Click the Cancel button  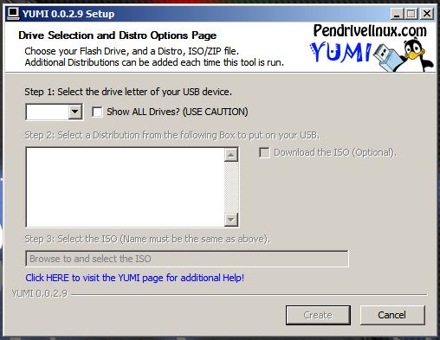pos(392,315)
